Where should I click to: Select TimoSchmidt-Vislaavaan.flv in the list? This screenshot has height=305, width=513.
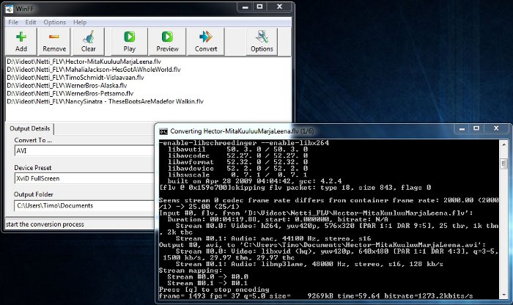(75, 78)
